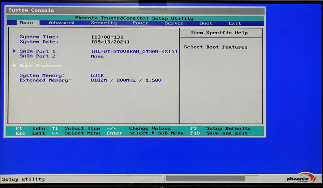Open the Server tab
The width and height of the screenshot is (323, 188).
(174, 23)
